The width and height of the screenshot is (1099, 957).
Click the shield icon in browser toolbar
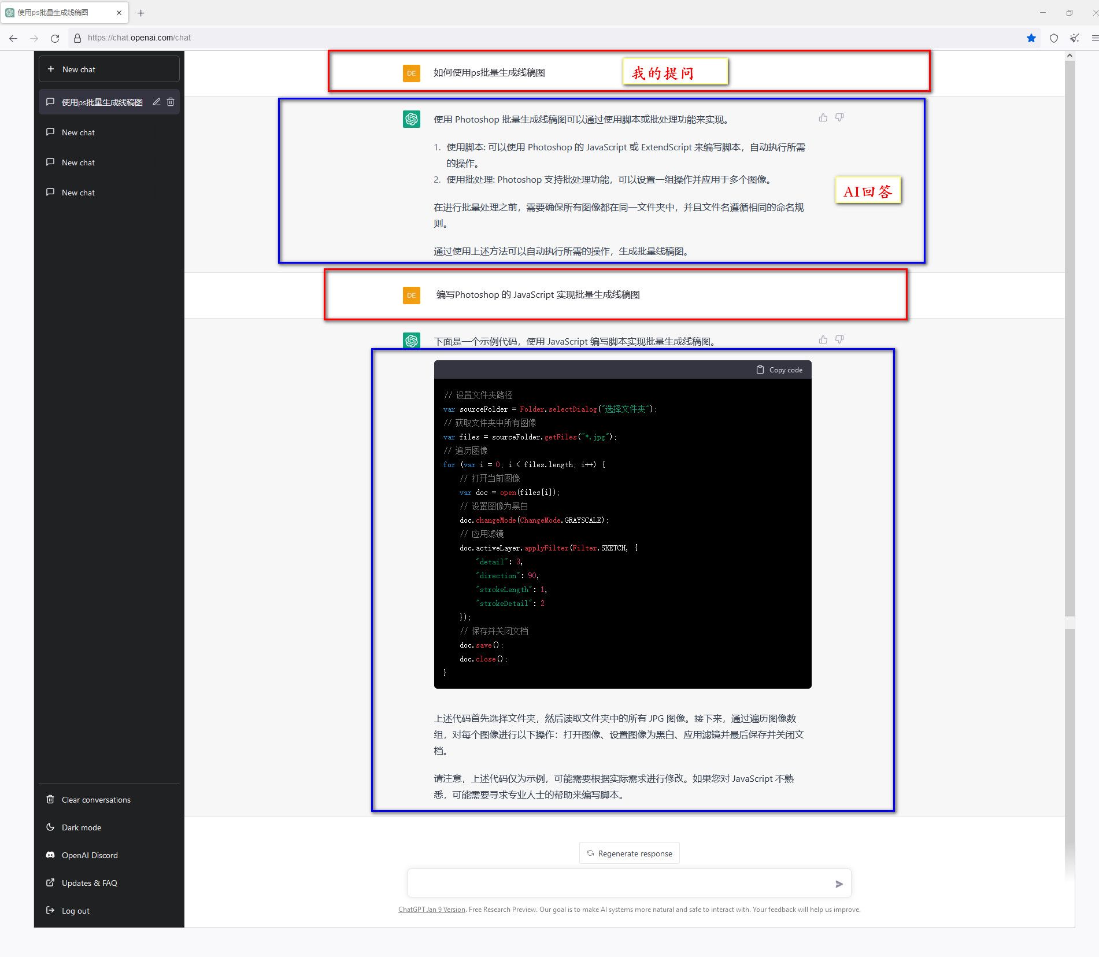click(x=1053, y=38)
